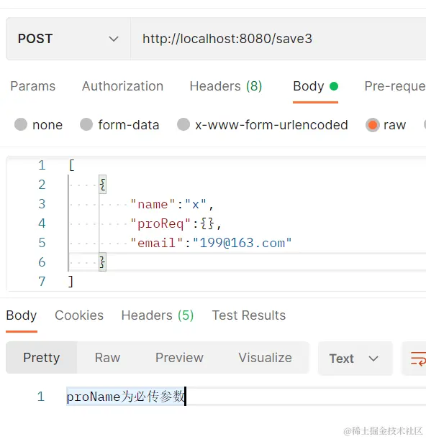Open the response Headers (5) tab
This screenshot has height=439, width=426.
click(x=158, y=315)
